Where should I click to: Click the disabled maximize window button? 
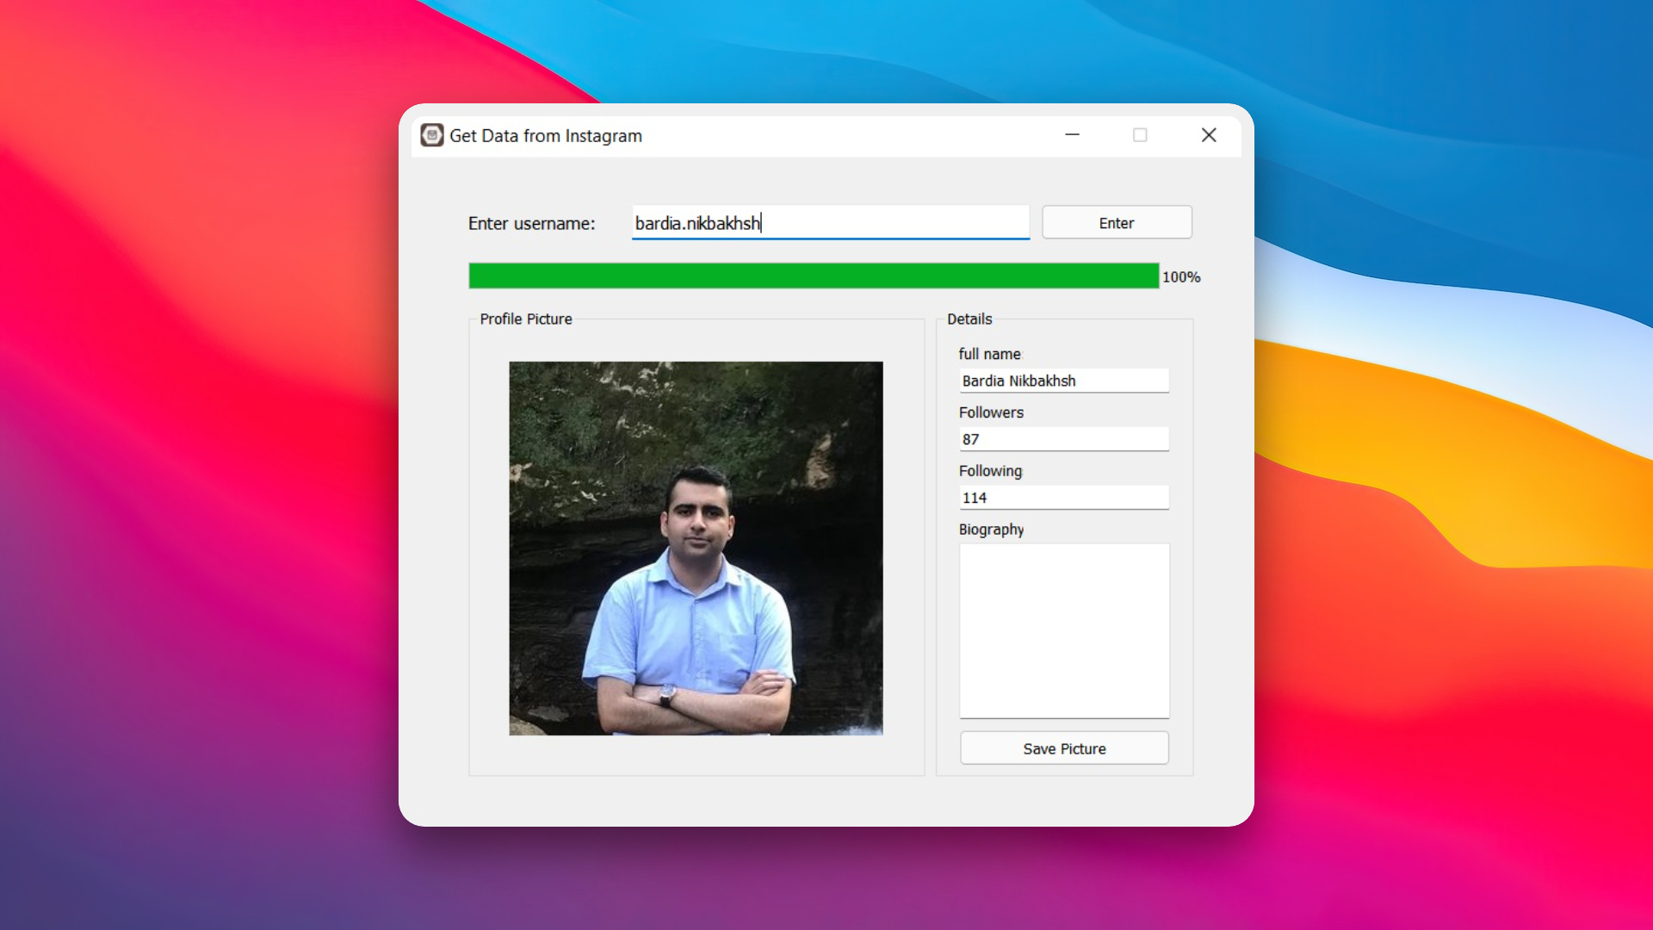1140,135
